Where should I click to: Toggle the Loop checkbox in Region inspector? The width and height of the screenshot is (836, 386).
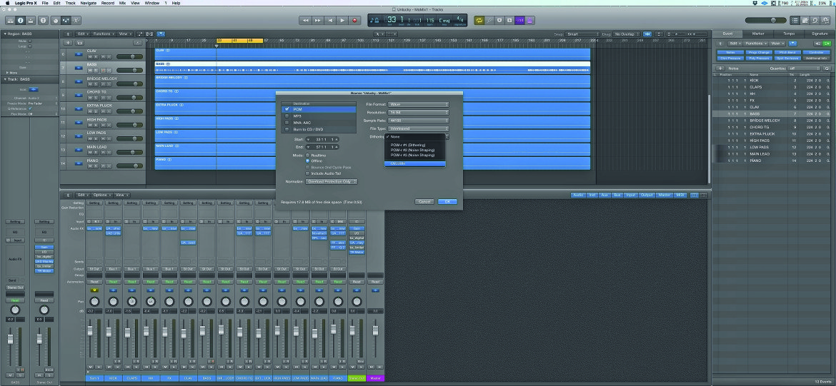click(x=31, y=47)
